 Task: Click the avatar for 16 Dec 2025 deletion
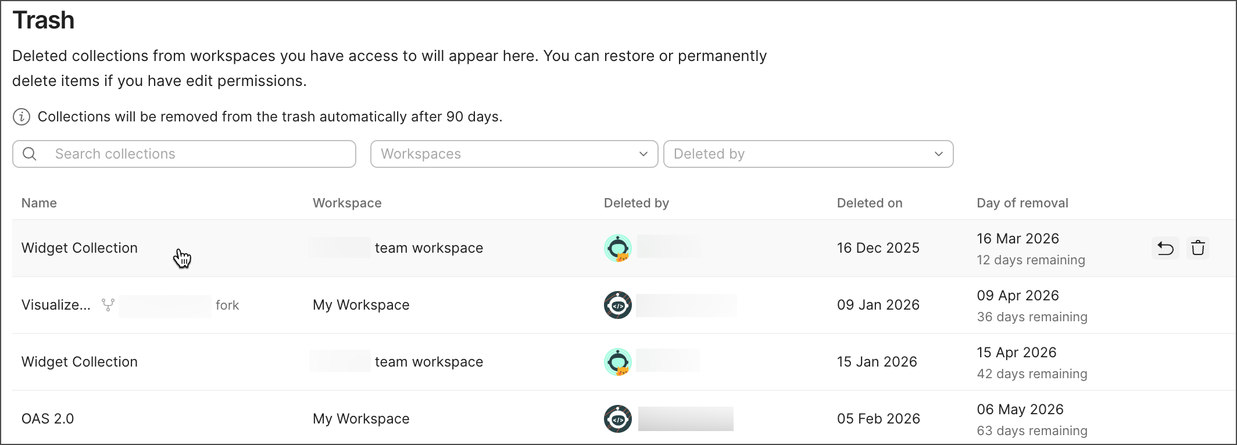pos(618,249)
